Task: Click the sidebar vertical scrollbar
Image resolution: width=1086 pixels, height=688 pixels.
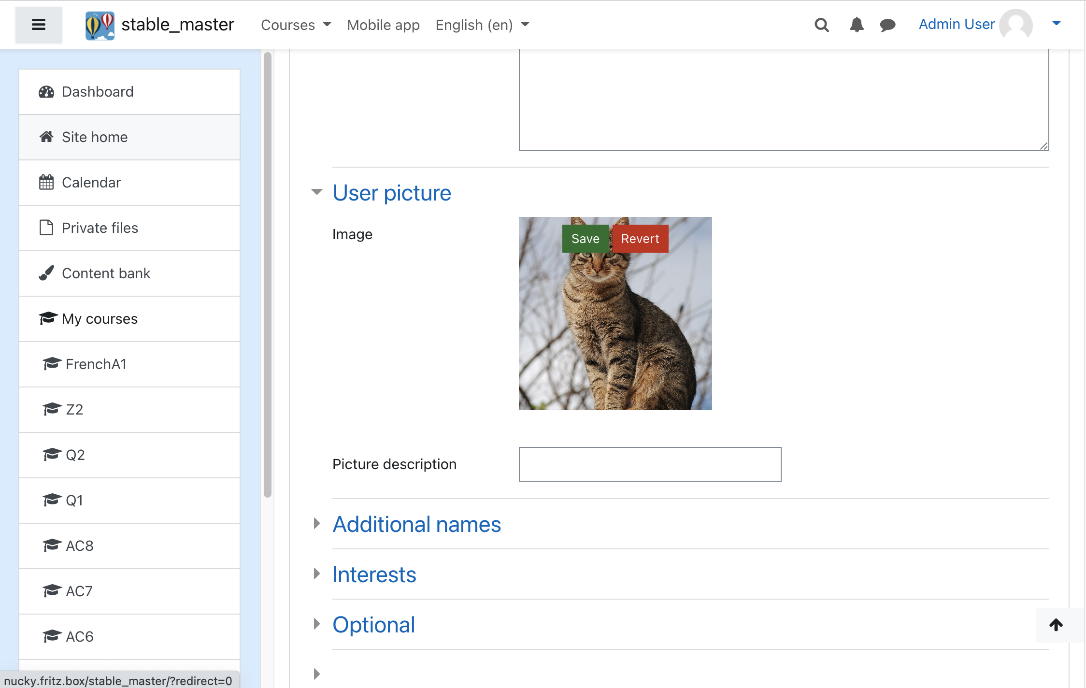Action: click(268, 275)
